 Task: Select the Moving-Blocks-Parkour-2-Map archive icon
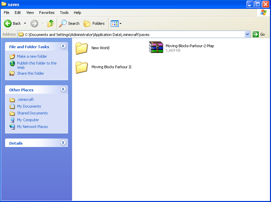click(156, 48)
